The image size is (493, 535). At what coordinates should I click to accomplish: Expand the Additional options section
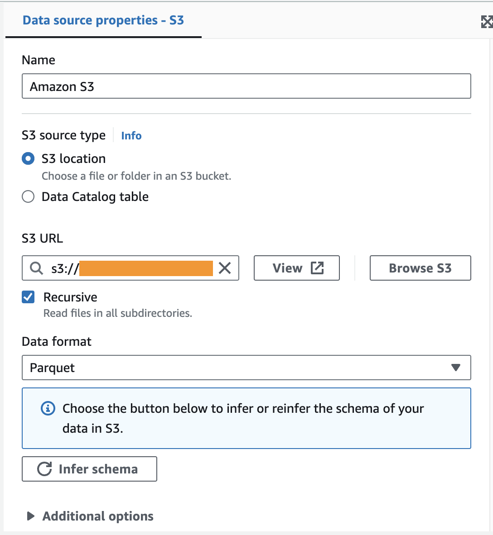tap(90, 516)
